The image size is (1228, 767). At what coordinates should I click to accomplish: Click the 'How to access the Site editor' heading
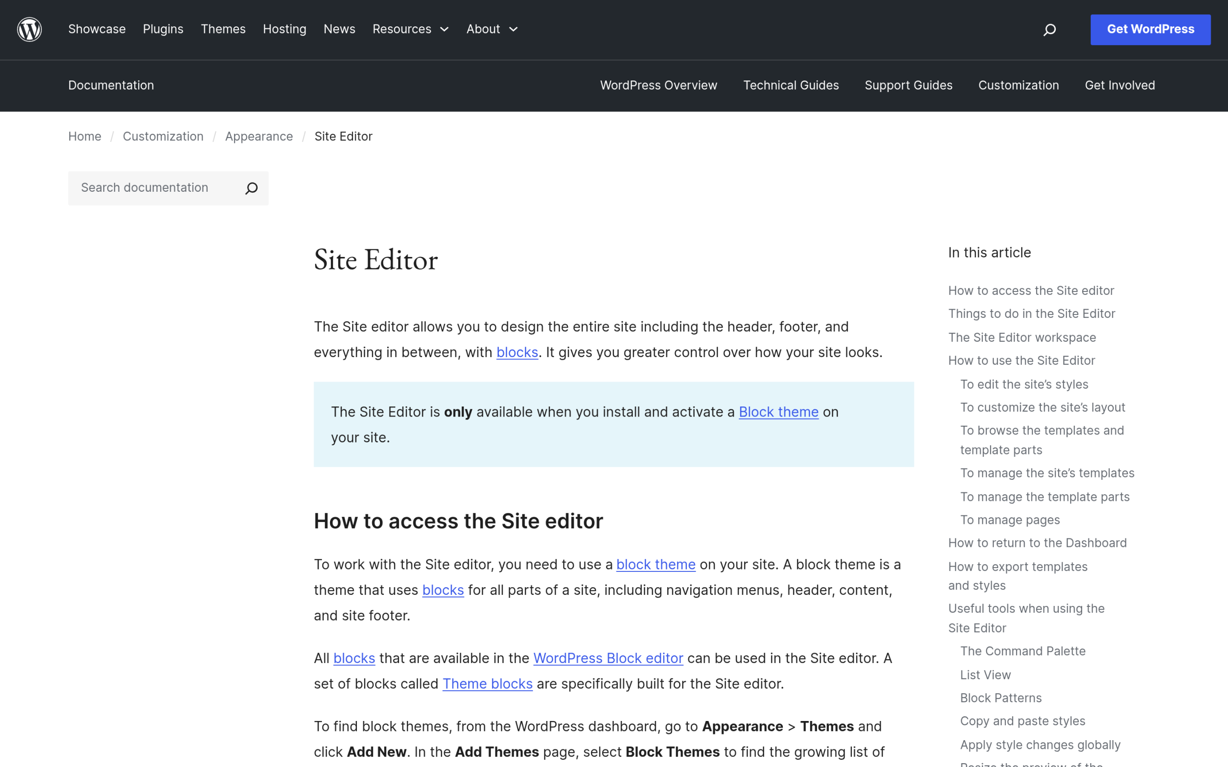click(x=458, y=521)
